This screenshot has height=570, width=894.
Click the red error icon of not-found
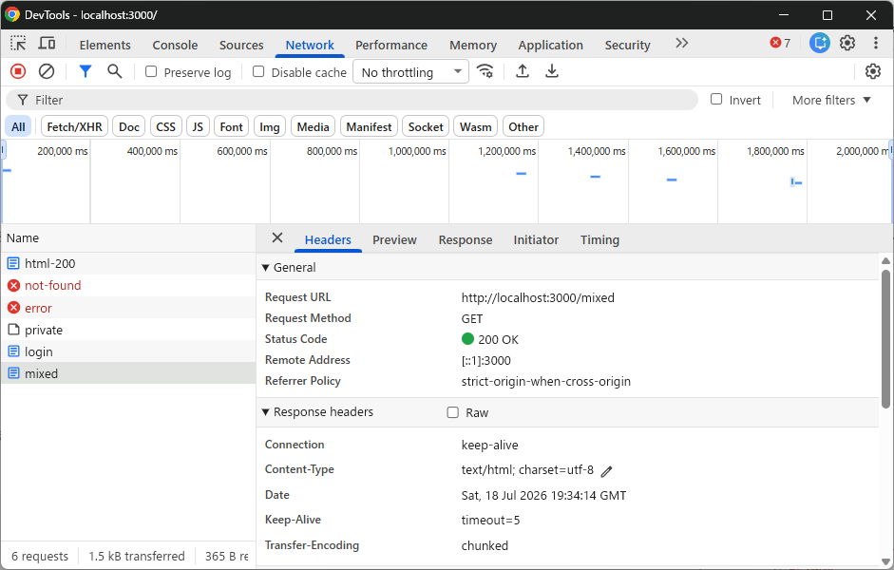tap(13, 286)
